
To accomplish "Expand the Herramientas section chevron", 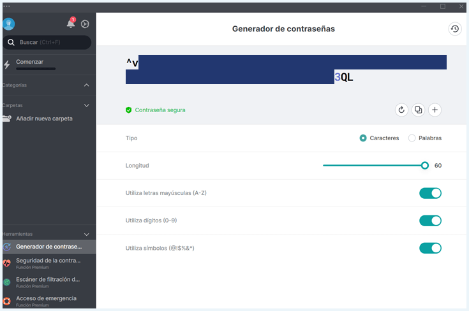I will [x=86, y=235].
